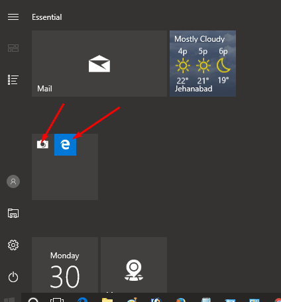Open File Explorer from the Start sidebar
The height and width of the screenshot is (302, 281).
(13, 213)
